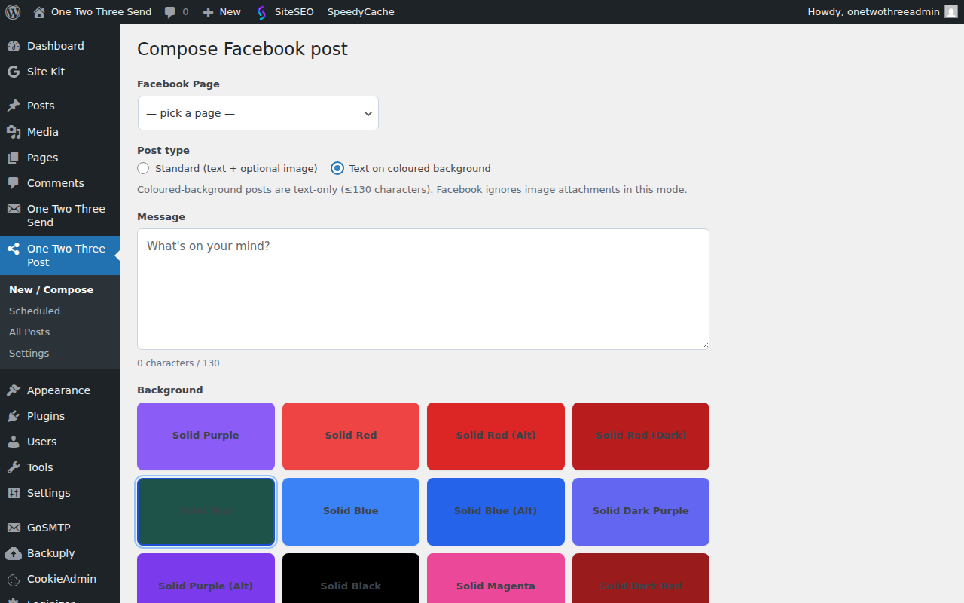The width and height of the screenshot is (964, 603).
Task: Click the plus New content icon
Action: pyautogui.click(x=209, y=12)
